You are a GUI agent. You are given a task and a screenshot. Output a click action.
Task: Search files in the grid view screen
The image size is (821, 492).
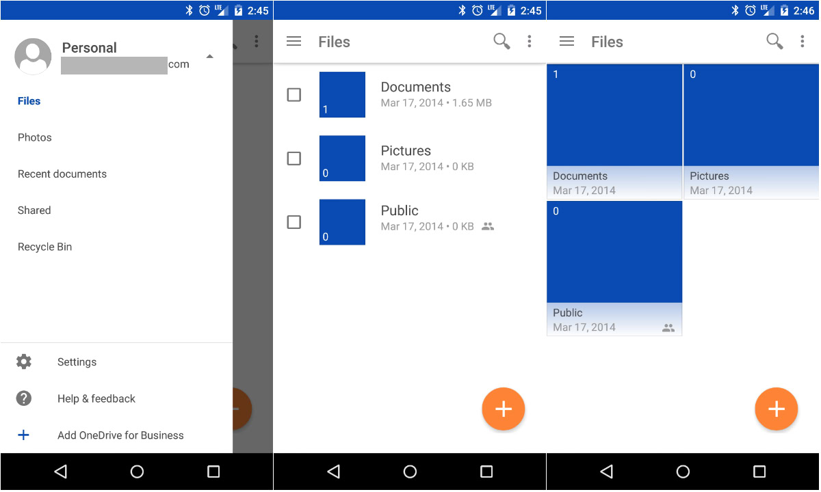(x=774, y=42)
